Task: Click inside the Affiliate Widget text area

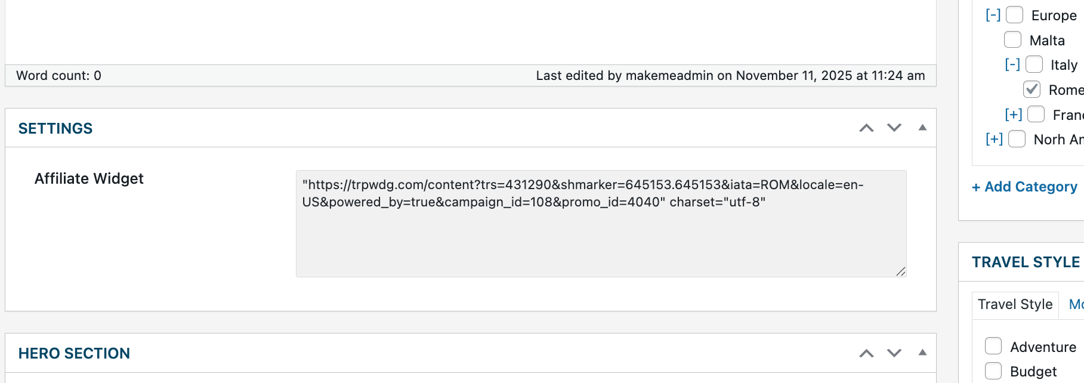Action: 601,239
